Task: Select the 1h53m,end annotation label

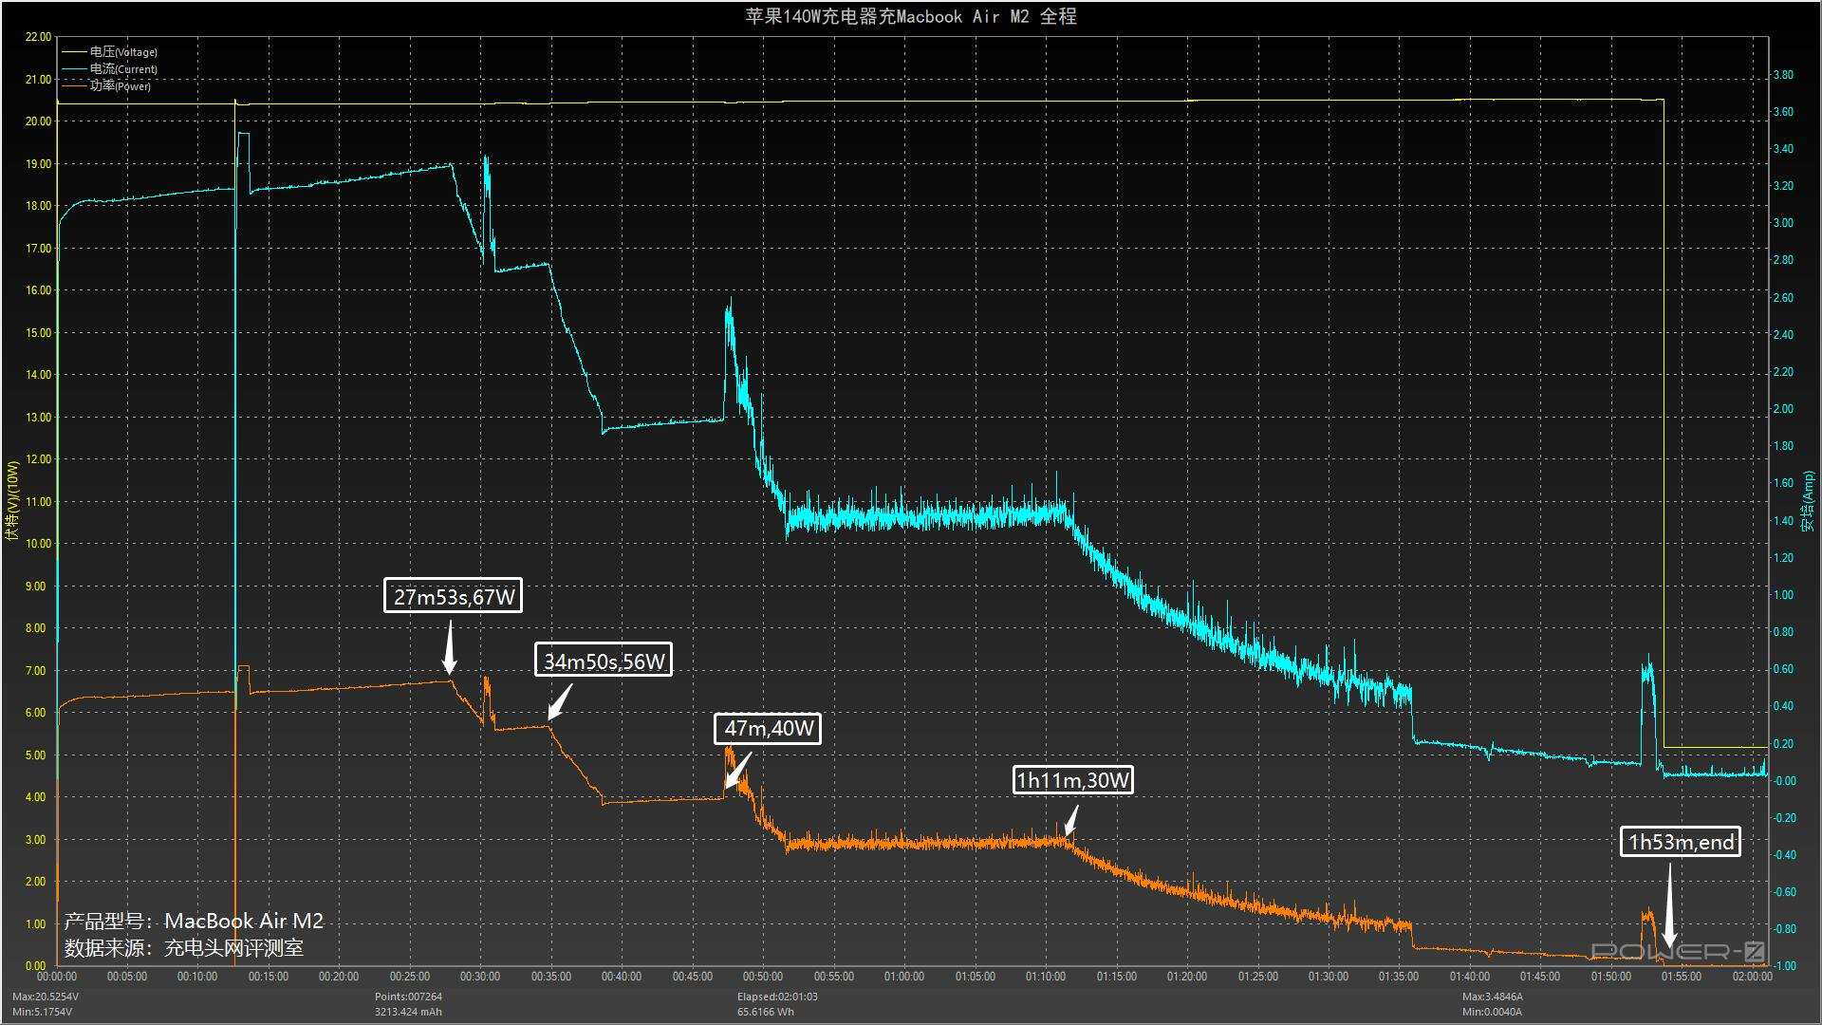Action: [1681, 842]
